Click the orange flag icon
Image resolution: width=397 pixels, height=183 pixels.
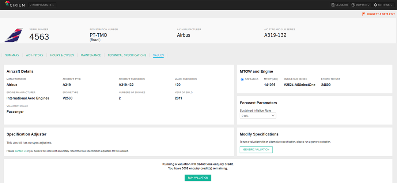point(364,14)
